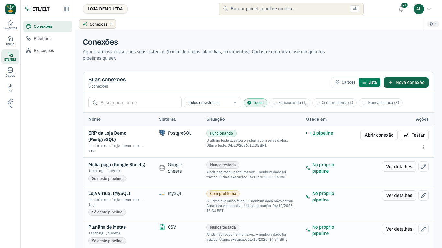The image size is (442, 248).
Task: Click the Com problema status badge
Action: [x=223, y=194]
